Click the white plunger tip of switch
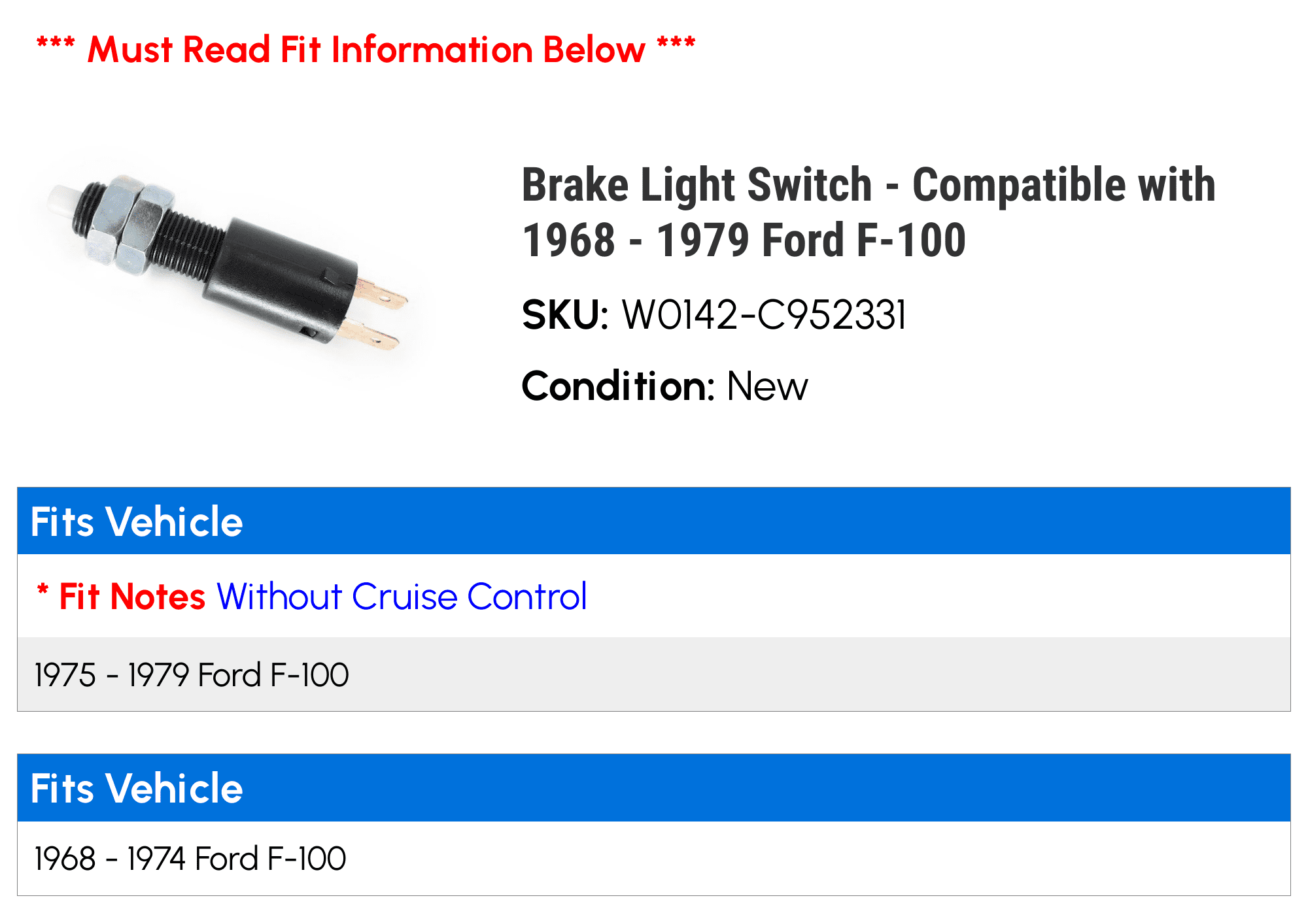 (63, 199)
